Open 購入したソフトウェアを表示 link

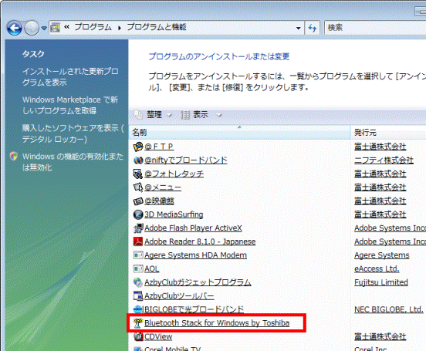[x=73, y=133]
